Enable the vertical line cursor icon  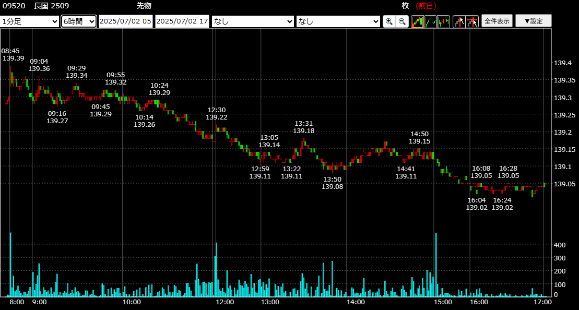pos(459,21)
